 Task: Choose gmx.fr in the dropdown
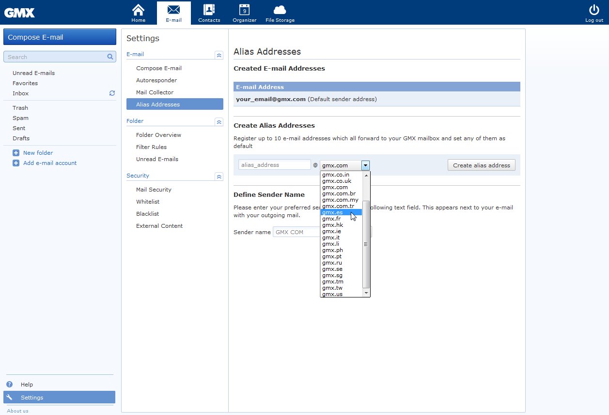[x=341, y=219]
